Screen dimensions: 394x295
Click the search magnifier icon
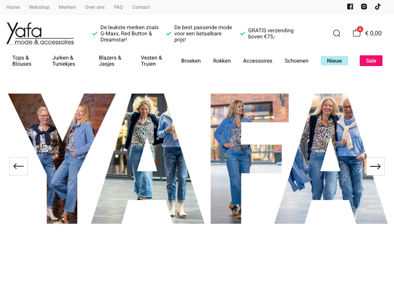tap(337, 33)
